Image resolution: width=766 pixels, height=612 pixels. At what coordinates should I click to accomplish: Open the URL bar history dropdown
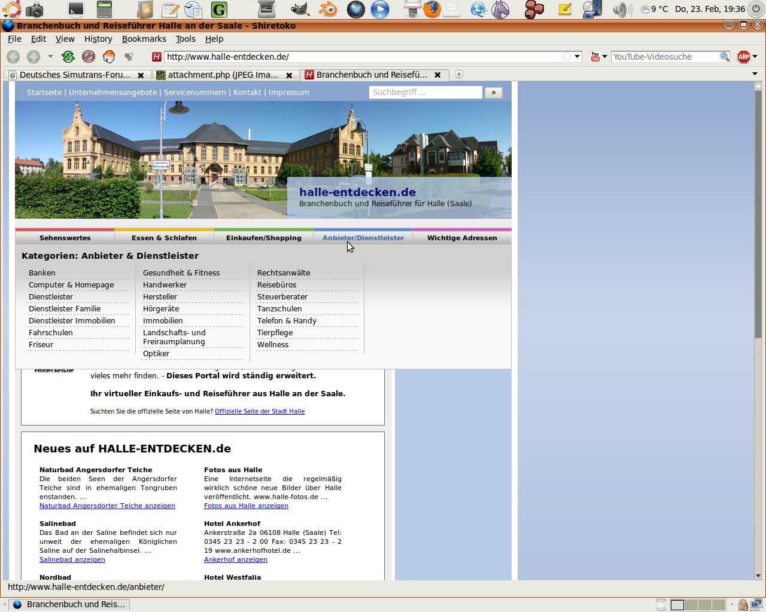point(577,57)
